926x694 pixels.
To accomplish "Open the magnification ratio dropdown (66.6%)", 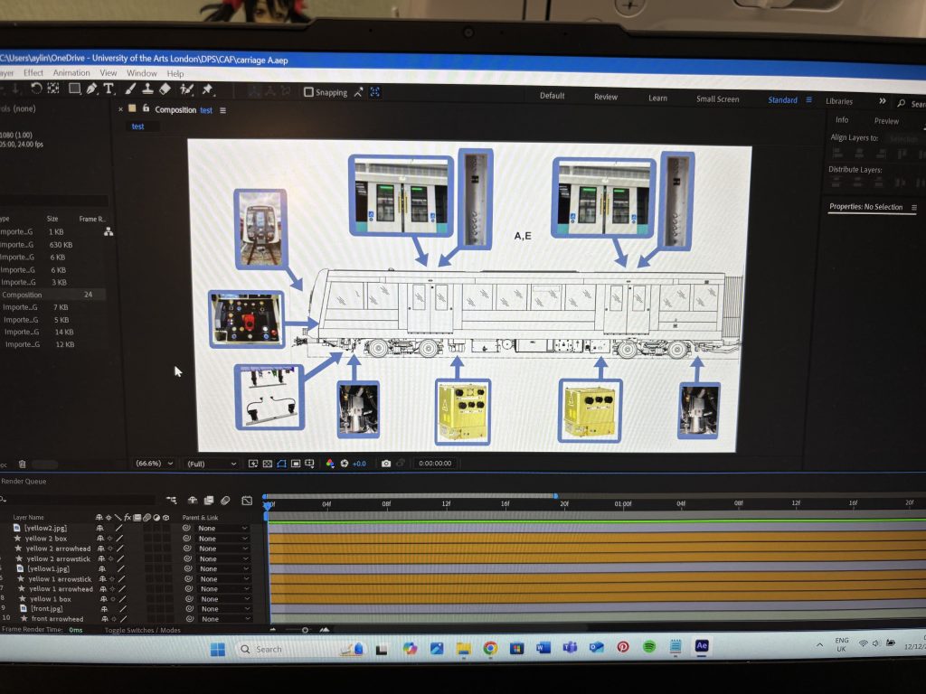I will coord(154,464).
